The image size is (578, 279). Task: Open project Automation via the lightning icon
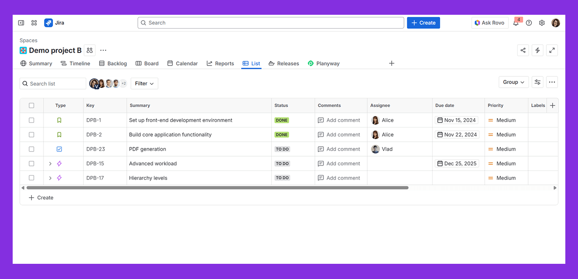point(537,50)
